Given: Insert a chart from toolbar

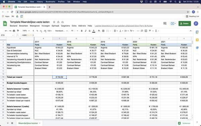Looking at the screenshot, I should point(146,31).
